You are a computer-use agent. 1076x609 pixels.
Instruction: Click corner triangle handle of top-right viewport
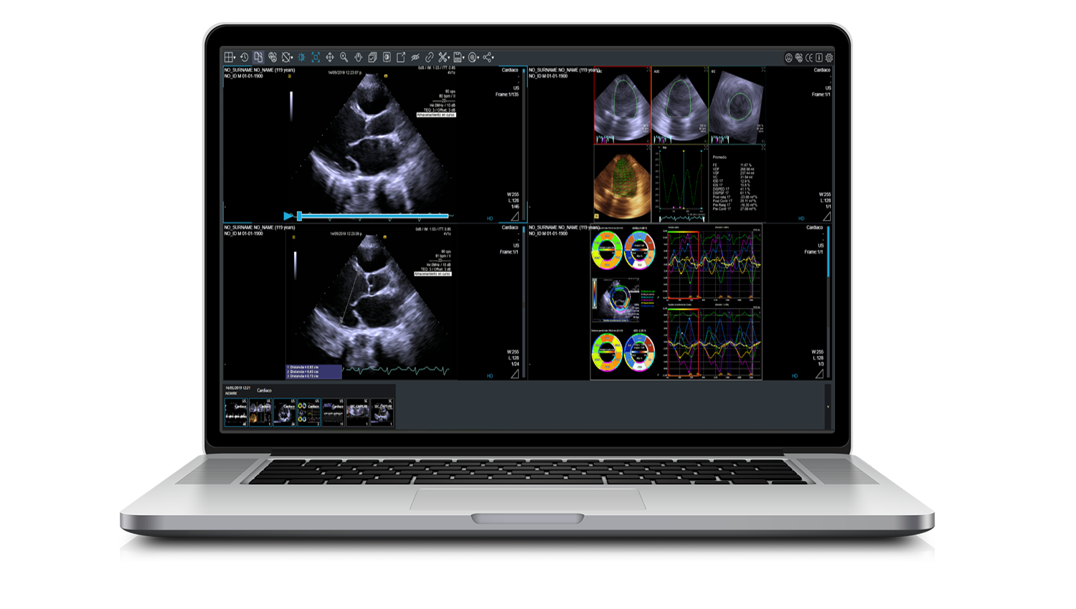point(826,216)
